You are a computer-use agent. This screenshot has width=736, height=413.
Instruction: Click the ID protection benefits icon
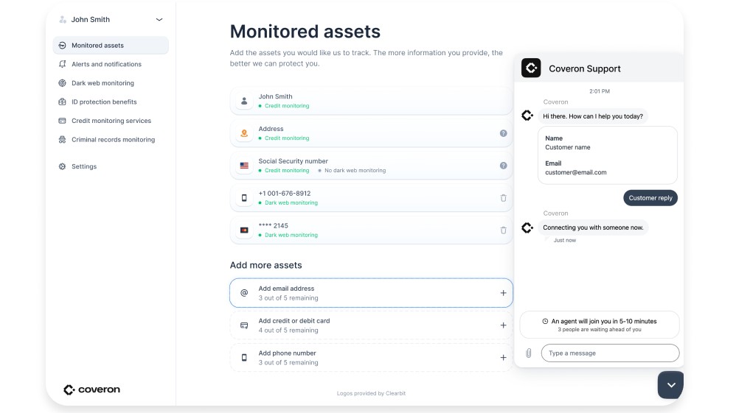(62, 102)
